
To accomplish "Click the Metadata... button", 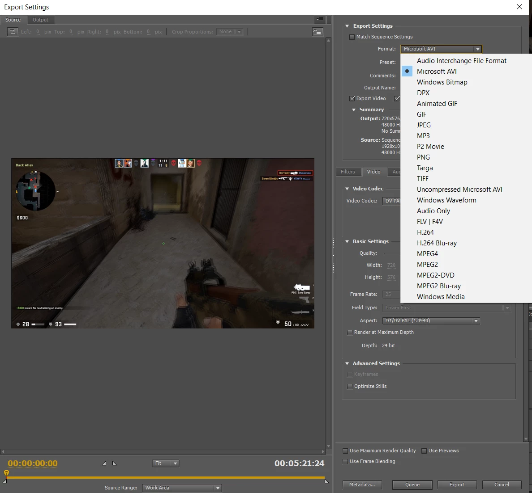I will pyautogui.click(x=362, y=485).
